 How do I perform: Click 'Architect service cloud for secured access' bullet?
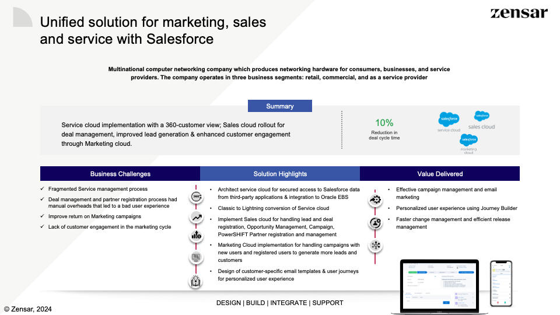click(289, 193)
